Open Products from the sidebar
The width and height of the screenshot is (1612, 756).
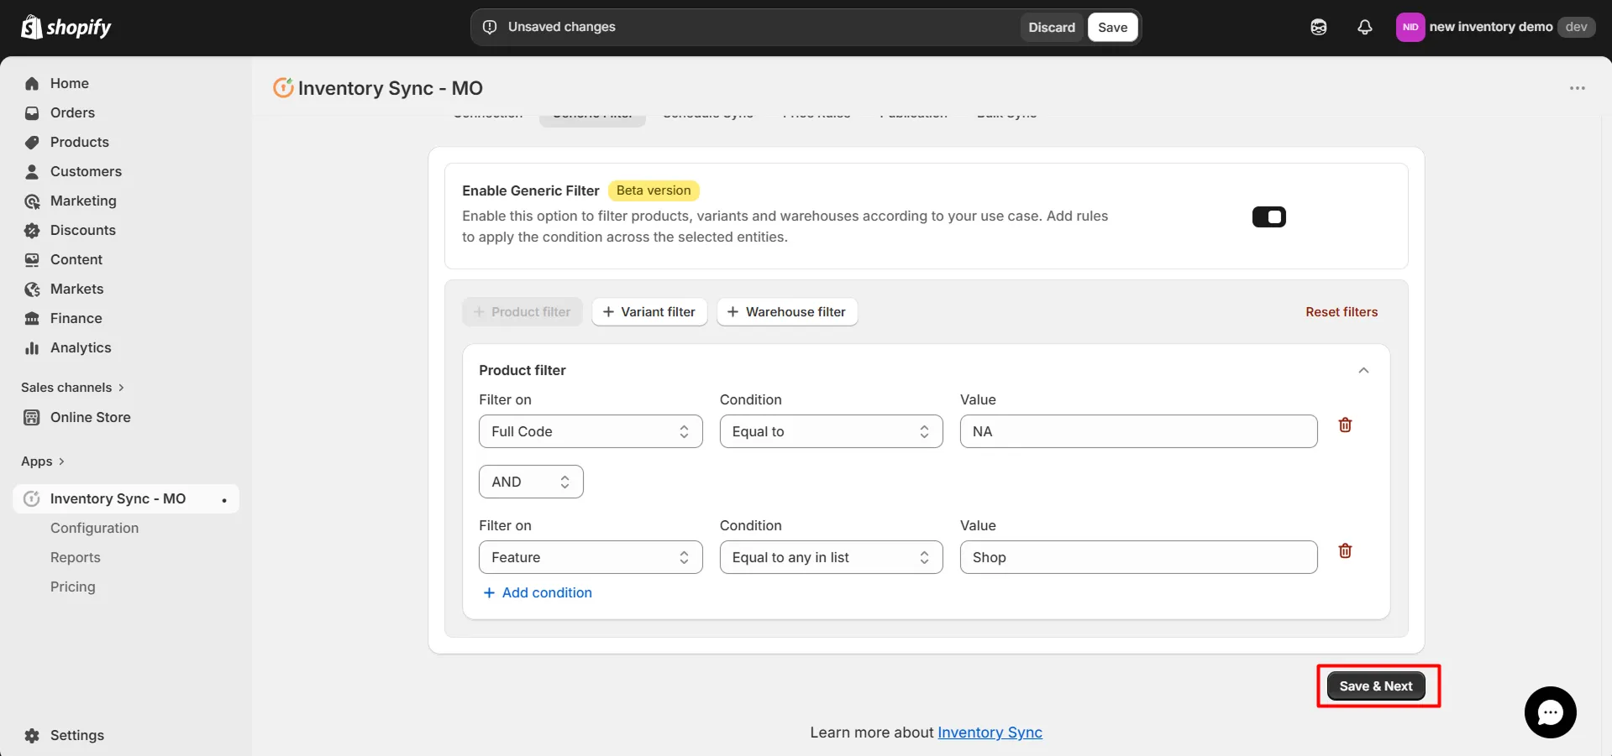31,142
